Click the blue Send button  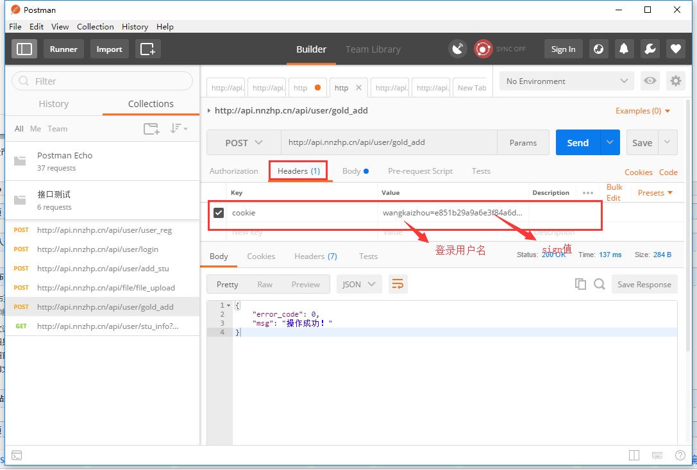pos(578,142)
